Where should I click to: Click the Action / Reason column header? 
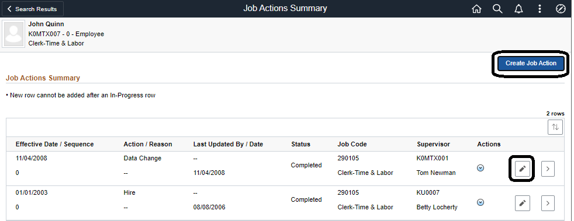point(148,144)
